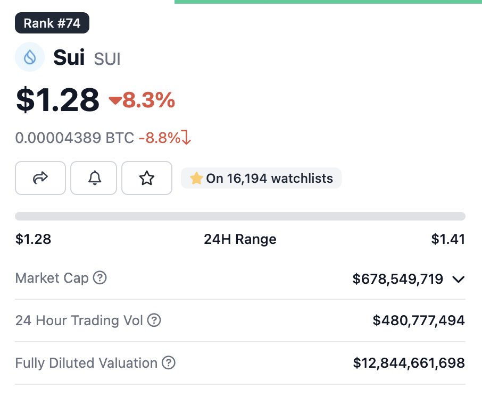Screen dimensions: 482x406
Task: Open Market Cap help question mark
Action: 100,277
